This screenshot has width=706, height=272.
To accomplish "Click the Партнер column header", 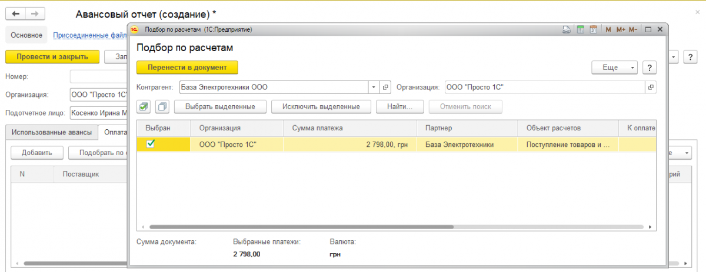I will click(468, 127).
